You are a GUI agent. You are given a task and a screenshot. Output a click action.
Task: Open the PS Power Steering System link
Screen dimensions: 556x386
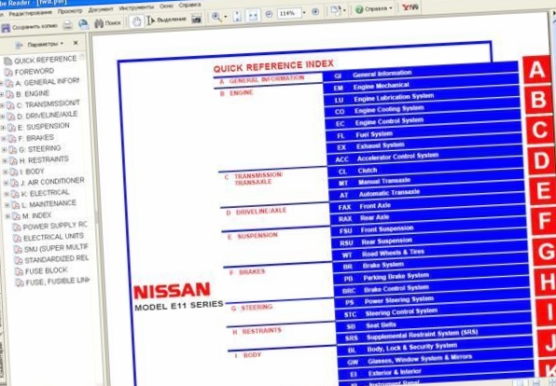432,300
